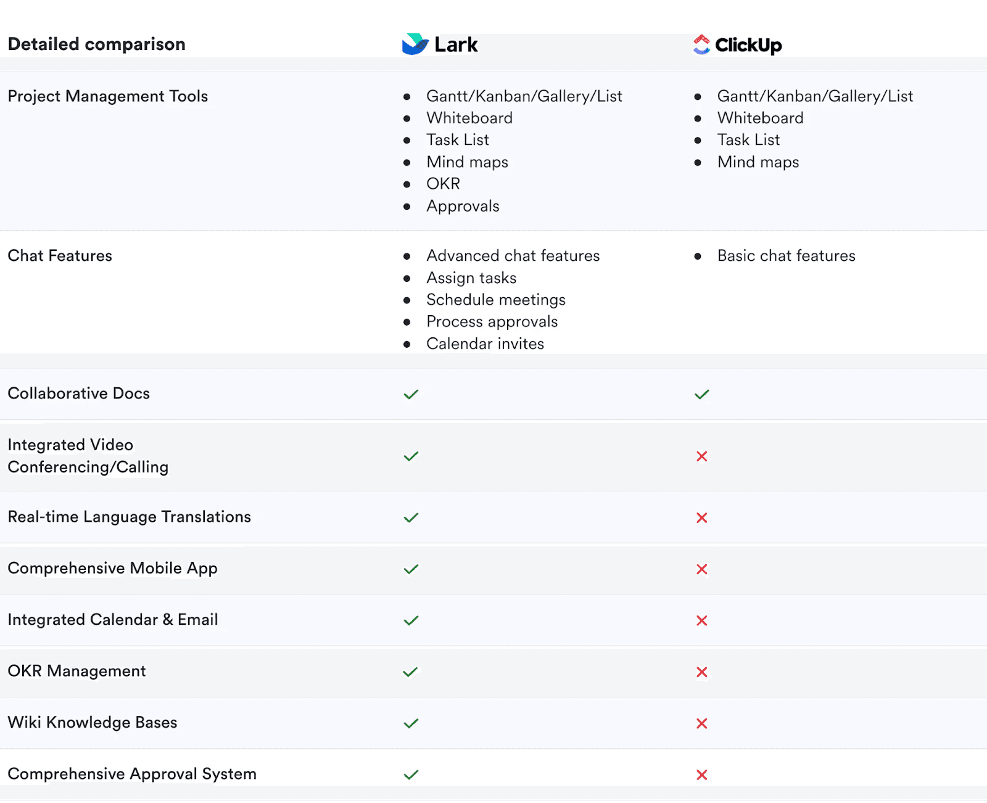The width and height of the screenshot is (987, 803).
Task: Click the red X for Integrated Video Conferencing under ClickUp
Action: (x=701, y=456)
